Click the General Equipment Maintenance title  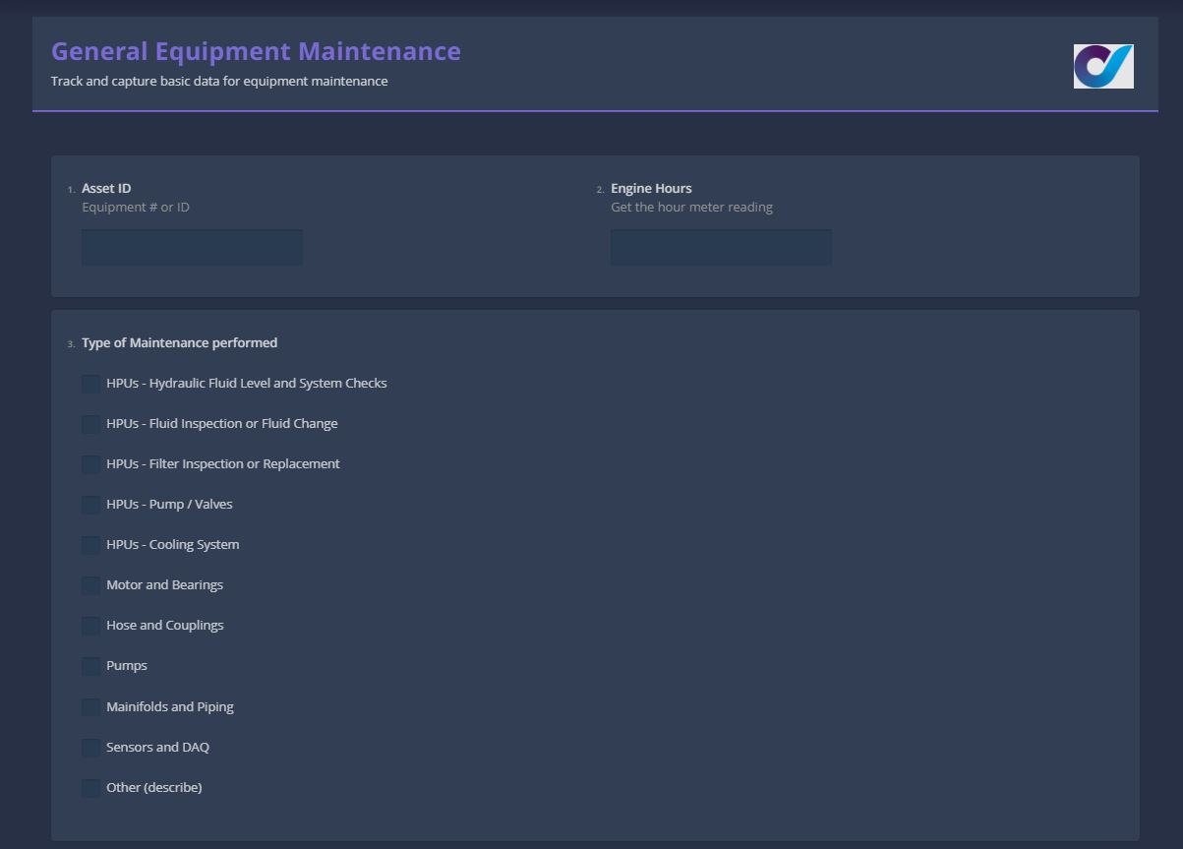(256, 50)
